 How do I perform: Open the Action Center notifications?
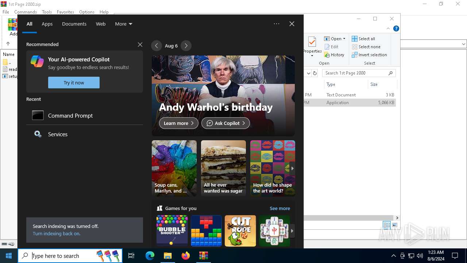pyautogui.click(x=455, y=256)
